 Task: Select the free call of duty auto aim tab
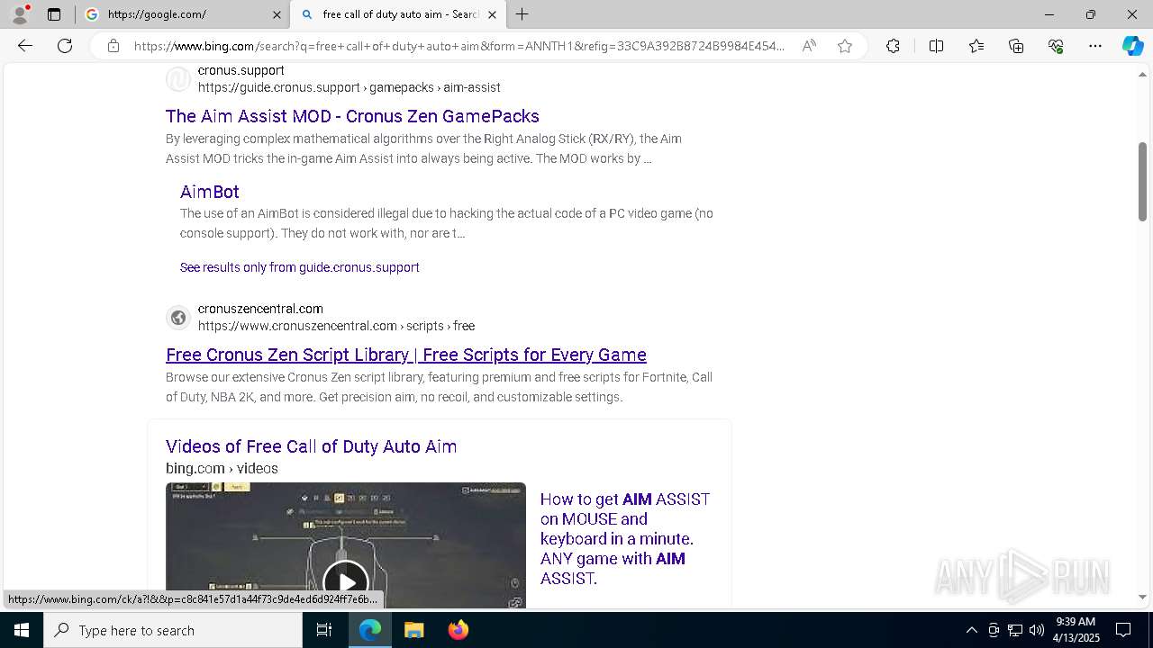coord(398,14)
